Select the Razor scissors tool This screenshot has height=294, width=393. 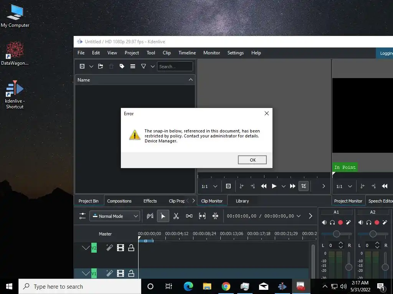click(176, 216)
